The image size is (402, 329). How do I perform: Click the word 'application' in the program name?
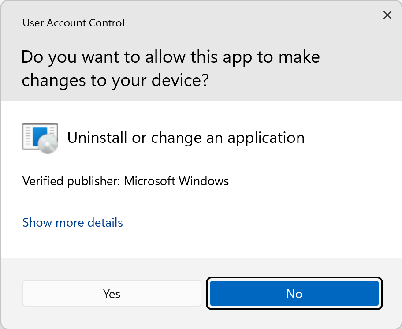pos(266,138)
